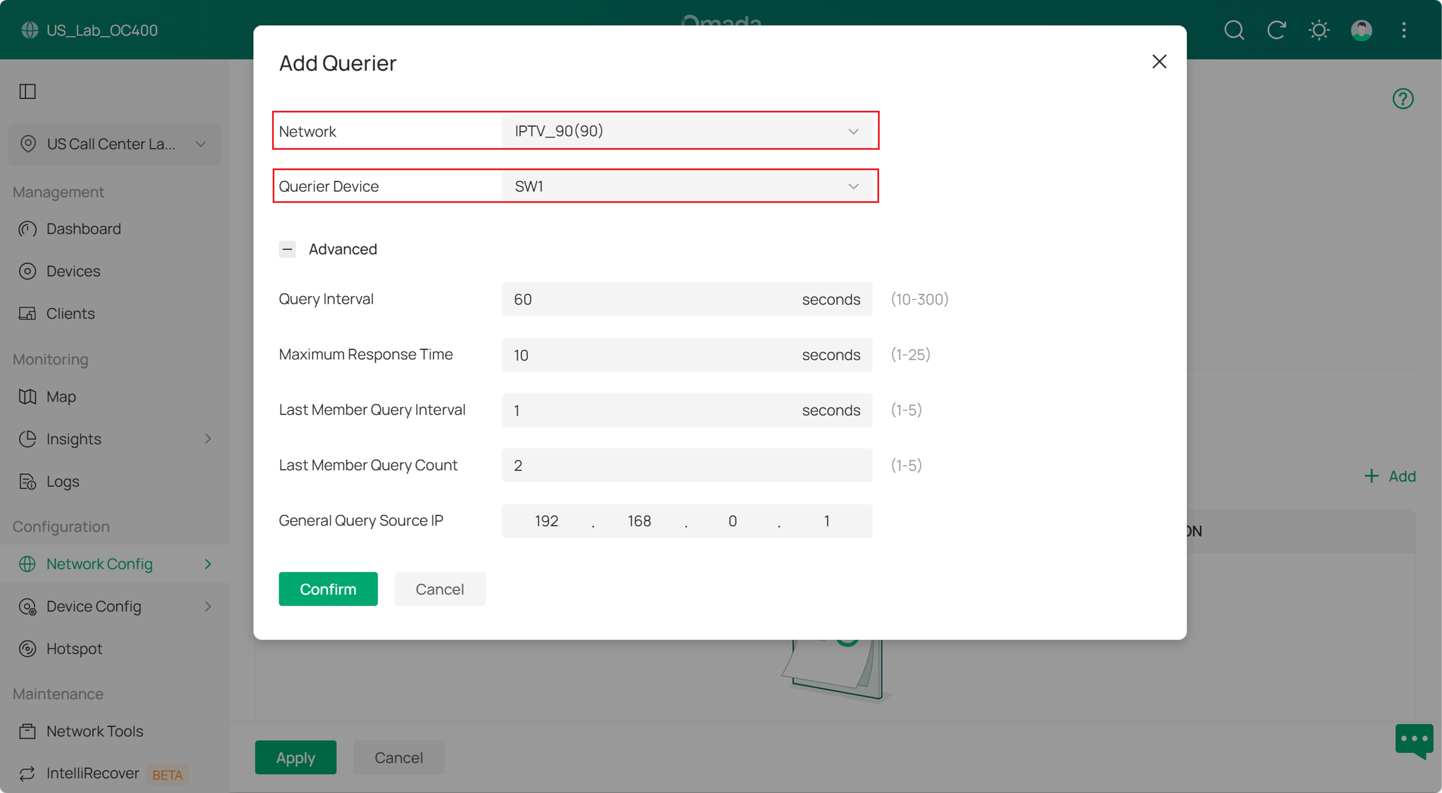The image size is (1442, 793).
Task: Apply the configuration changes
Action: 295,757
